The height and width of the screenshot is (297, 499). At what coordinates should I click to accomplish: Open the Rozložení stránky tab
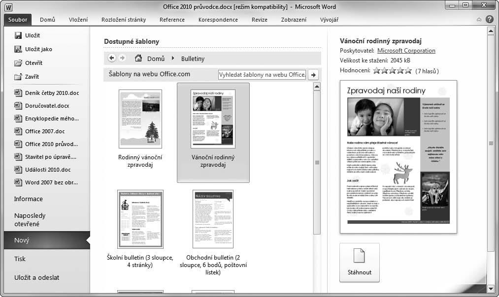pos(124,20)
